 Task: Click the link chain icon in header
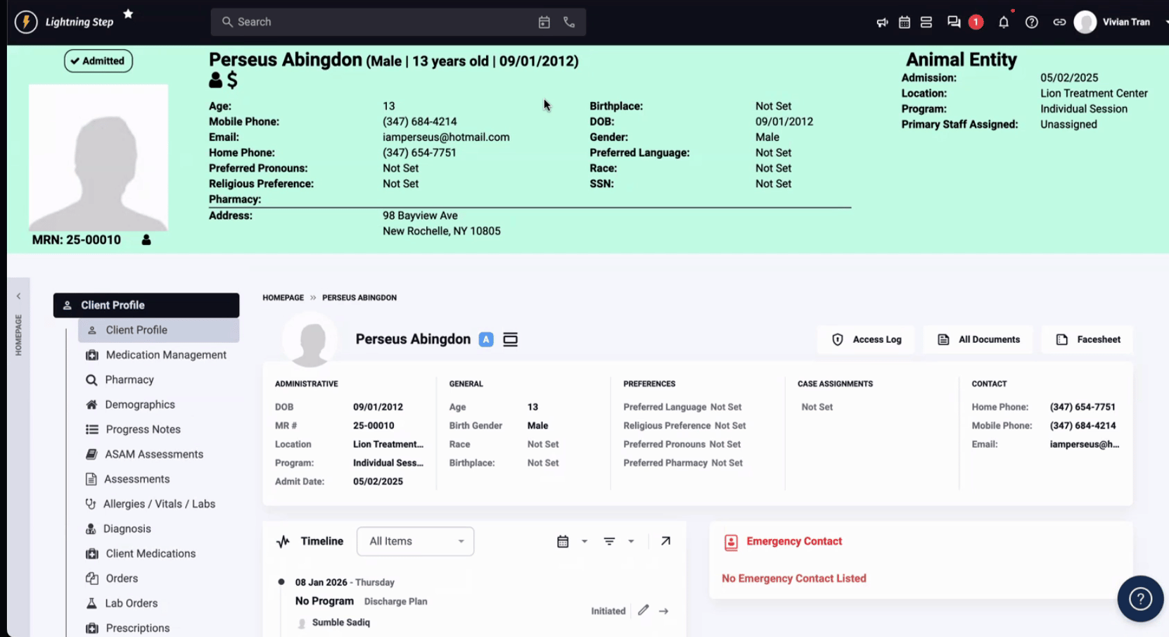[x=1059, y=23]
